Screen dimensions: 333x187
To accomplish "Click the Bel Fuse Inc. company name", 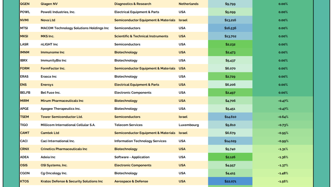I will 51,92.
